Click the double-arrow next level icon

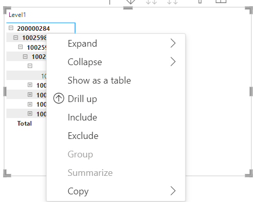(151, 2)
